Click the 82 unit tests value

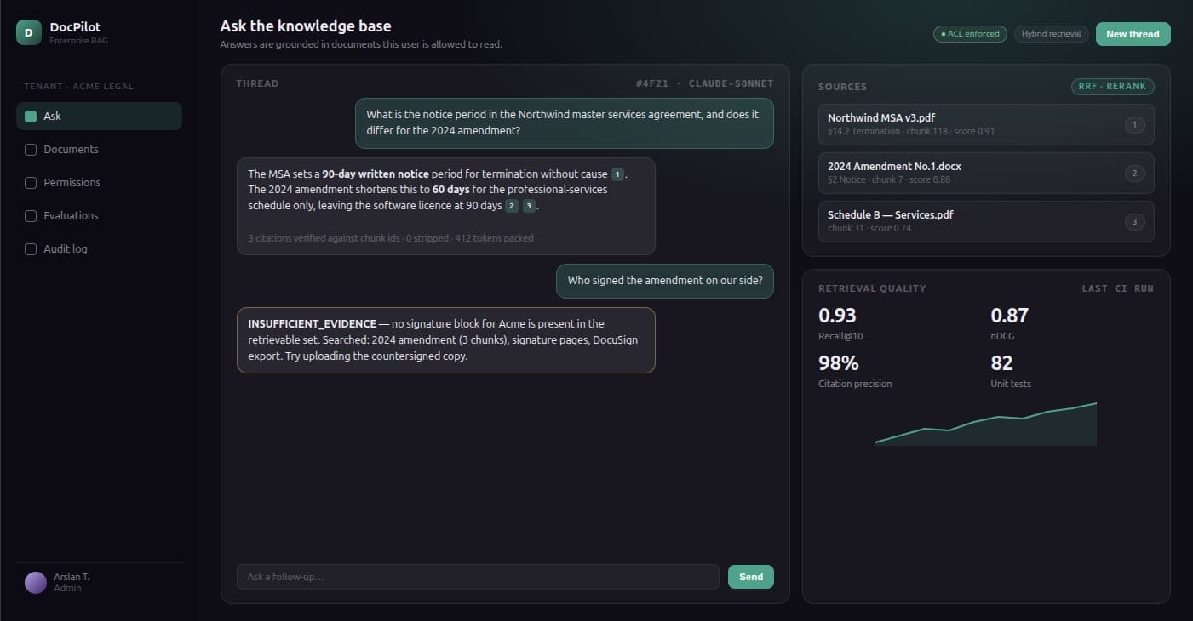(x=1001, y=363)
